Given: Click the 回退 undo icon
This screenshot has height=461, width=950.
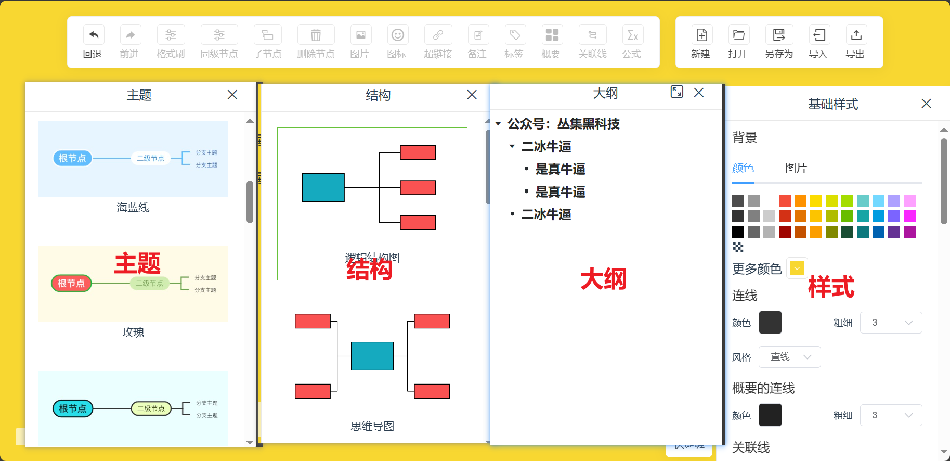Looking at the screenshot, I should point(94,35).
